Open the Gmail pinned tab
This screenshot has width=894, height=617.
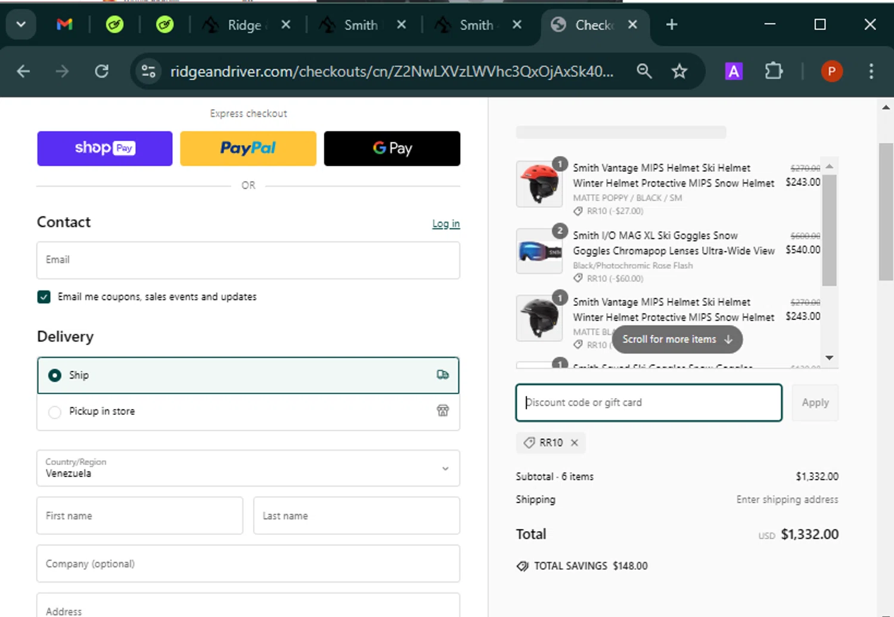64,24
